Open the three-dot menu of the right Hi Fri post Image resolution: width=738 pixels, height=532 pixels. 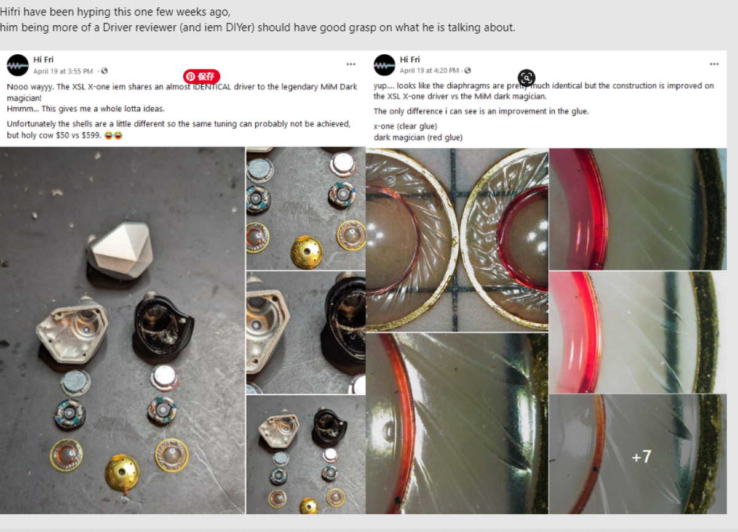714,64
